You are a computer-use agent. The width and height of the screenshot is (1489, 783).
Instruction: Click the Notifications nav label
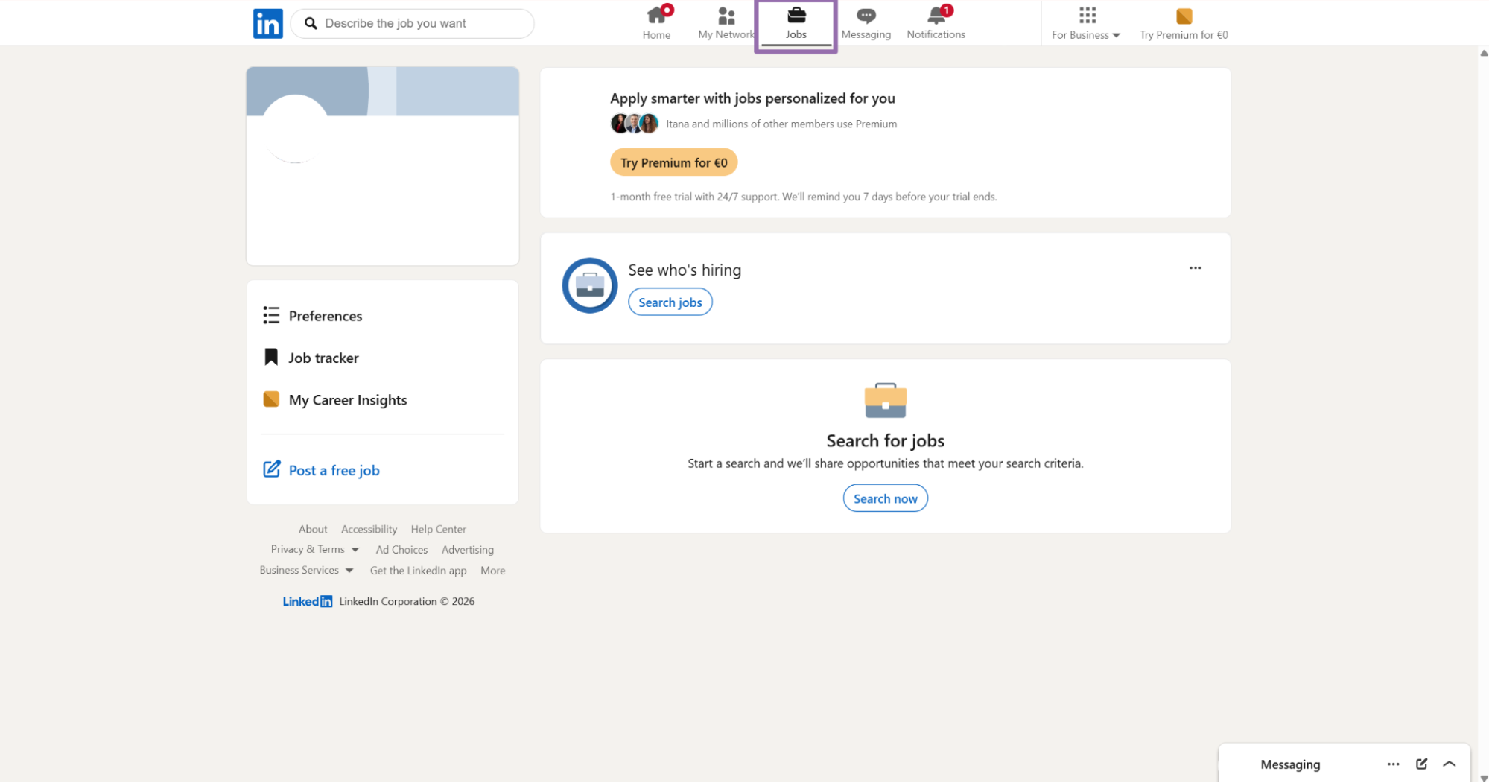936,34
